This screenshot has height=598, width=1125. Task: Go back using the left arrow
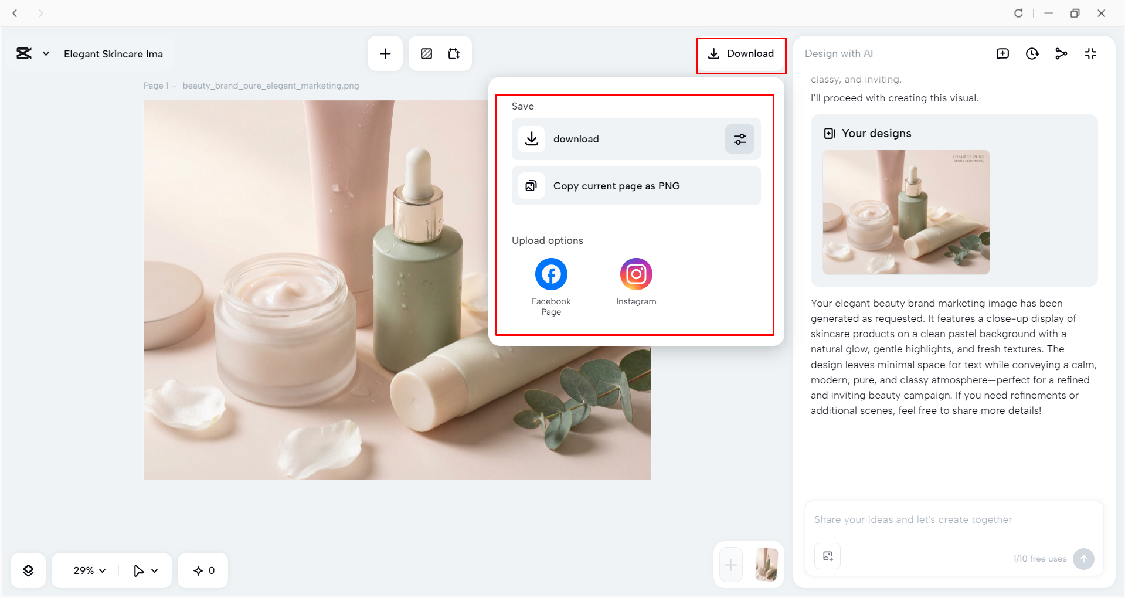tap(15, 13)
